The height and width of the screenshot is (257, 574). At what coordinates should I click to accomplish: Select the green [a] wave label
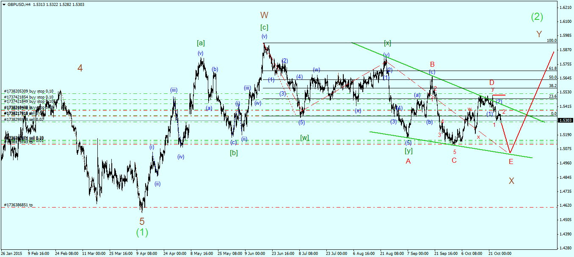tap(201, 43)
